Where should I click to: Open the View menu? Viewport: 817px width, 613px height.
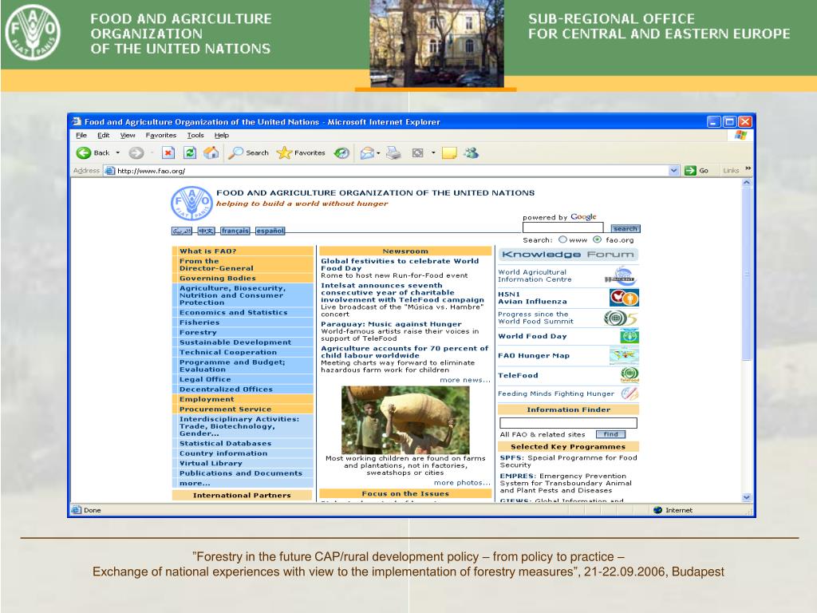pyautogui.click(x=128, y=135)
